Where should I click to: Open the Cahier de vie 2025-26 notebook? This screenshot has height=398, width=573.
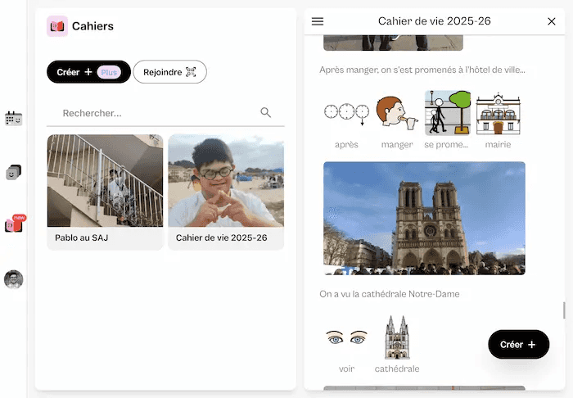[226, 192]
